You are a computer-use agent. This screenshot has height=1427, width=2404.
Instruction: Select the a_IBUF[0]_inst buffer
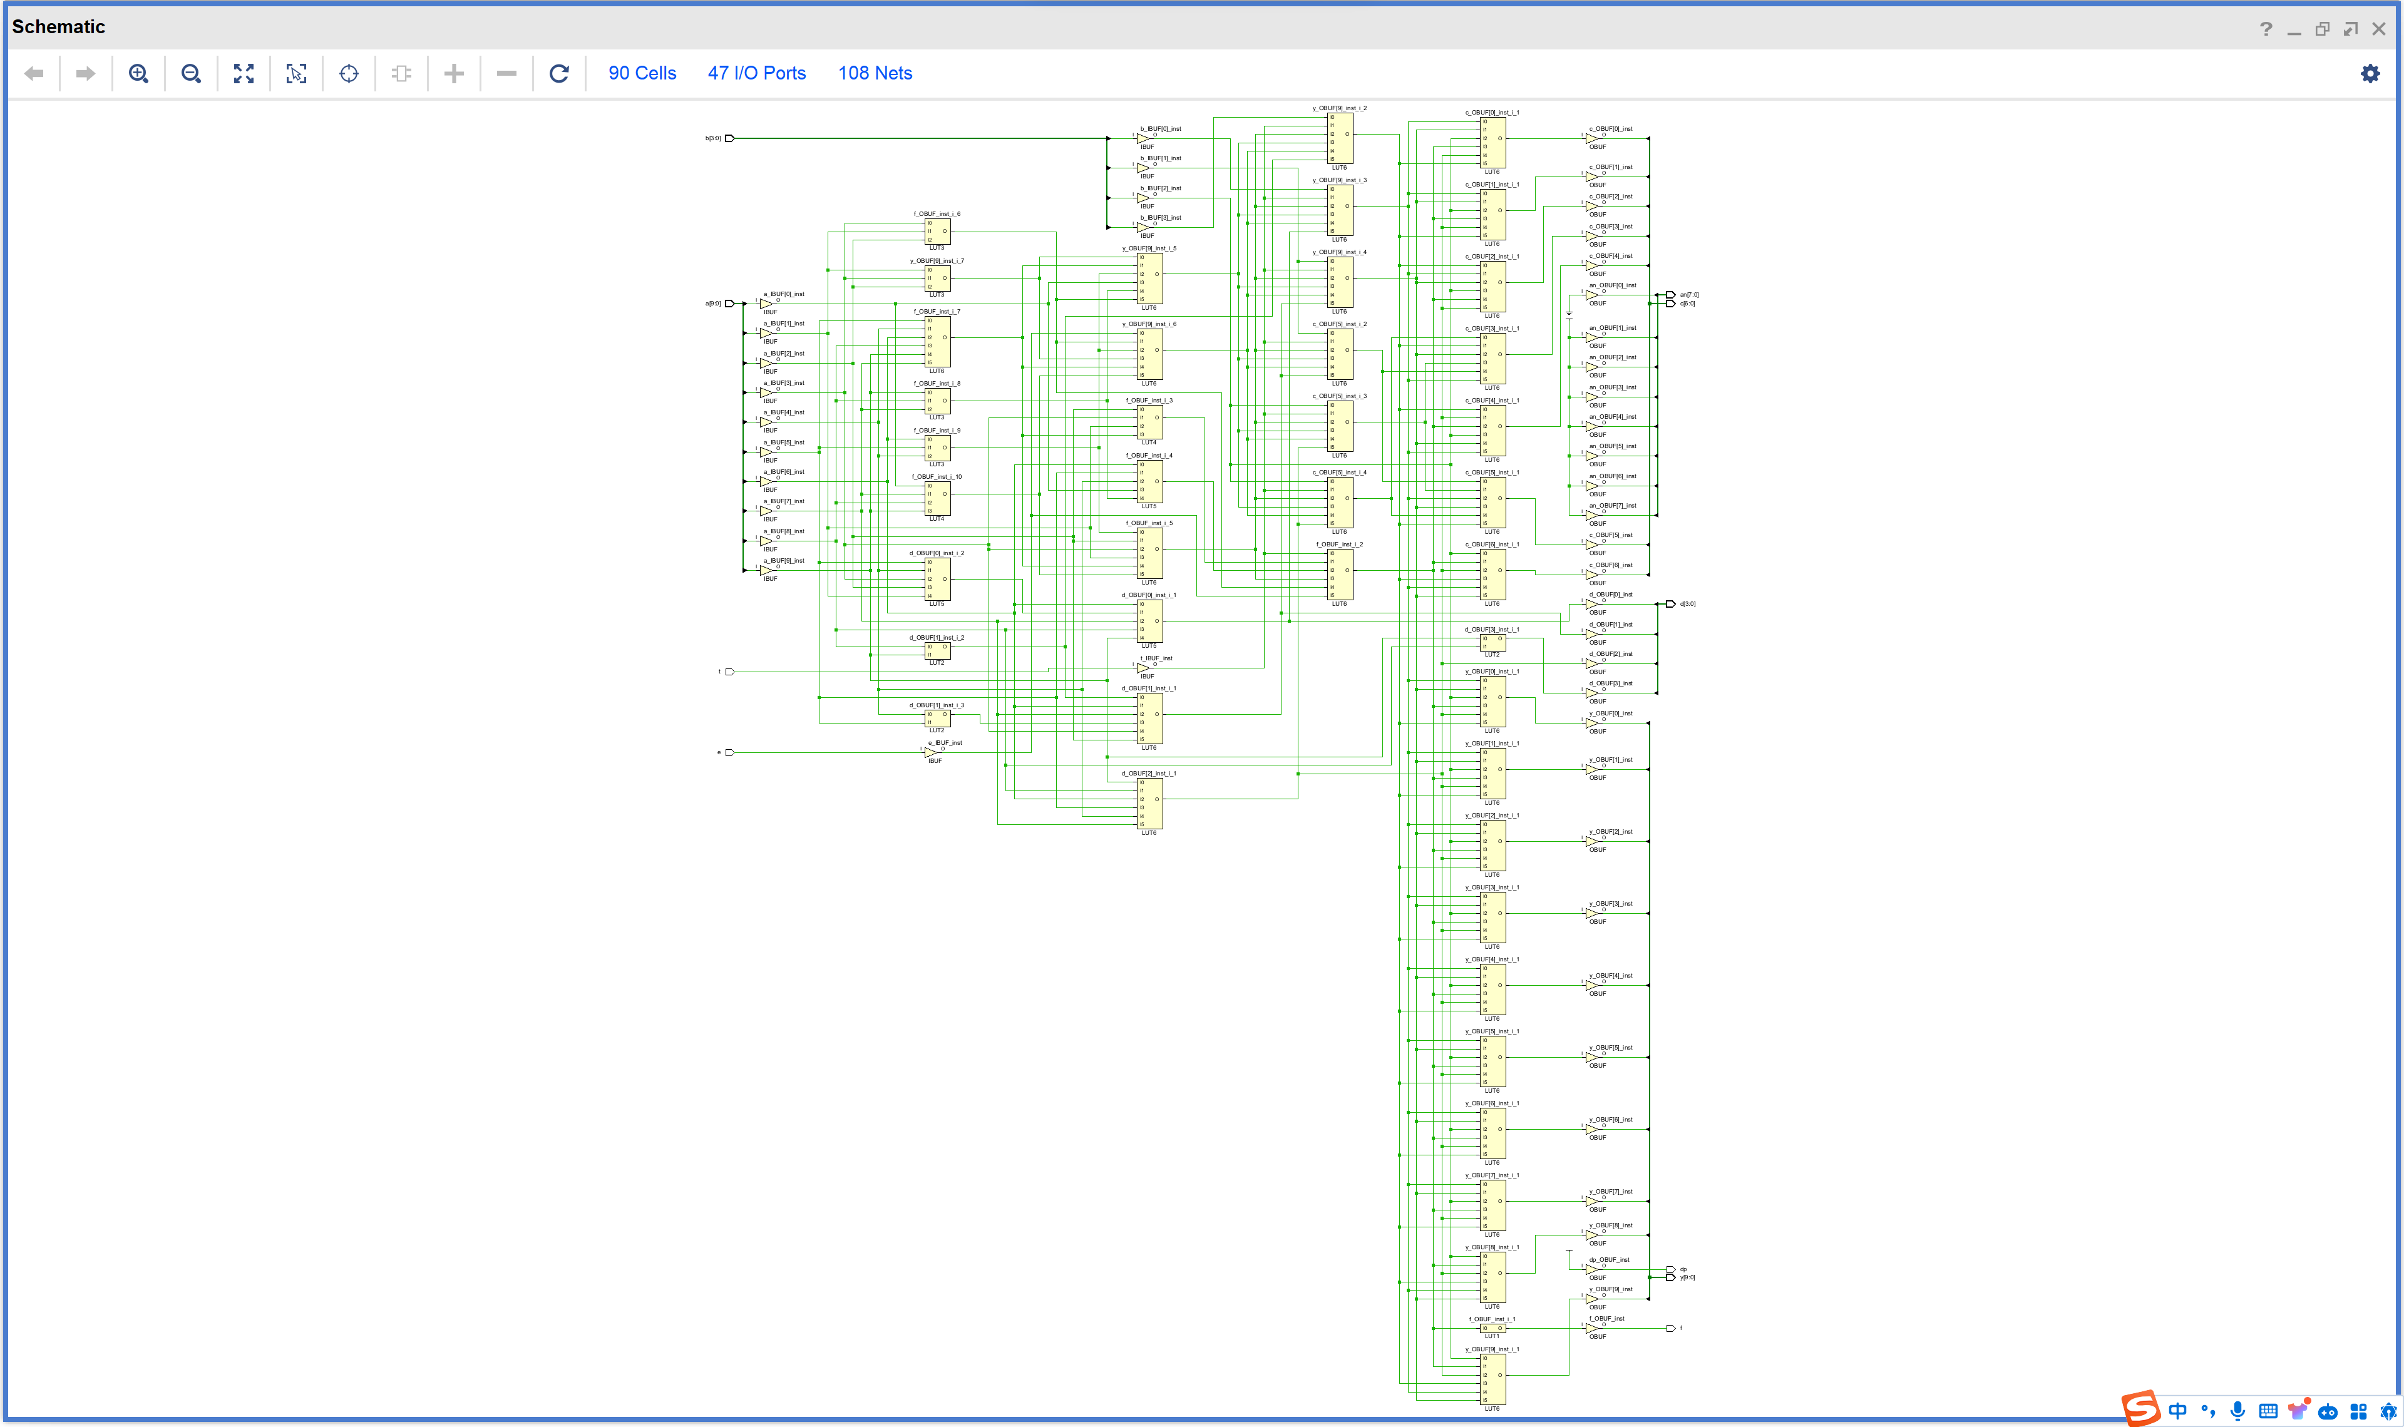[766, 304]
